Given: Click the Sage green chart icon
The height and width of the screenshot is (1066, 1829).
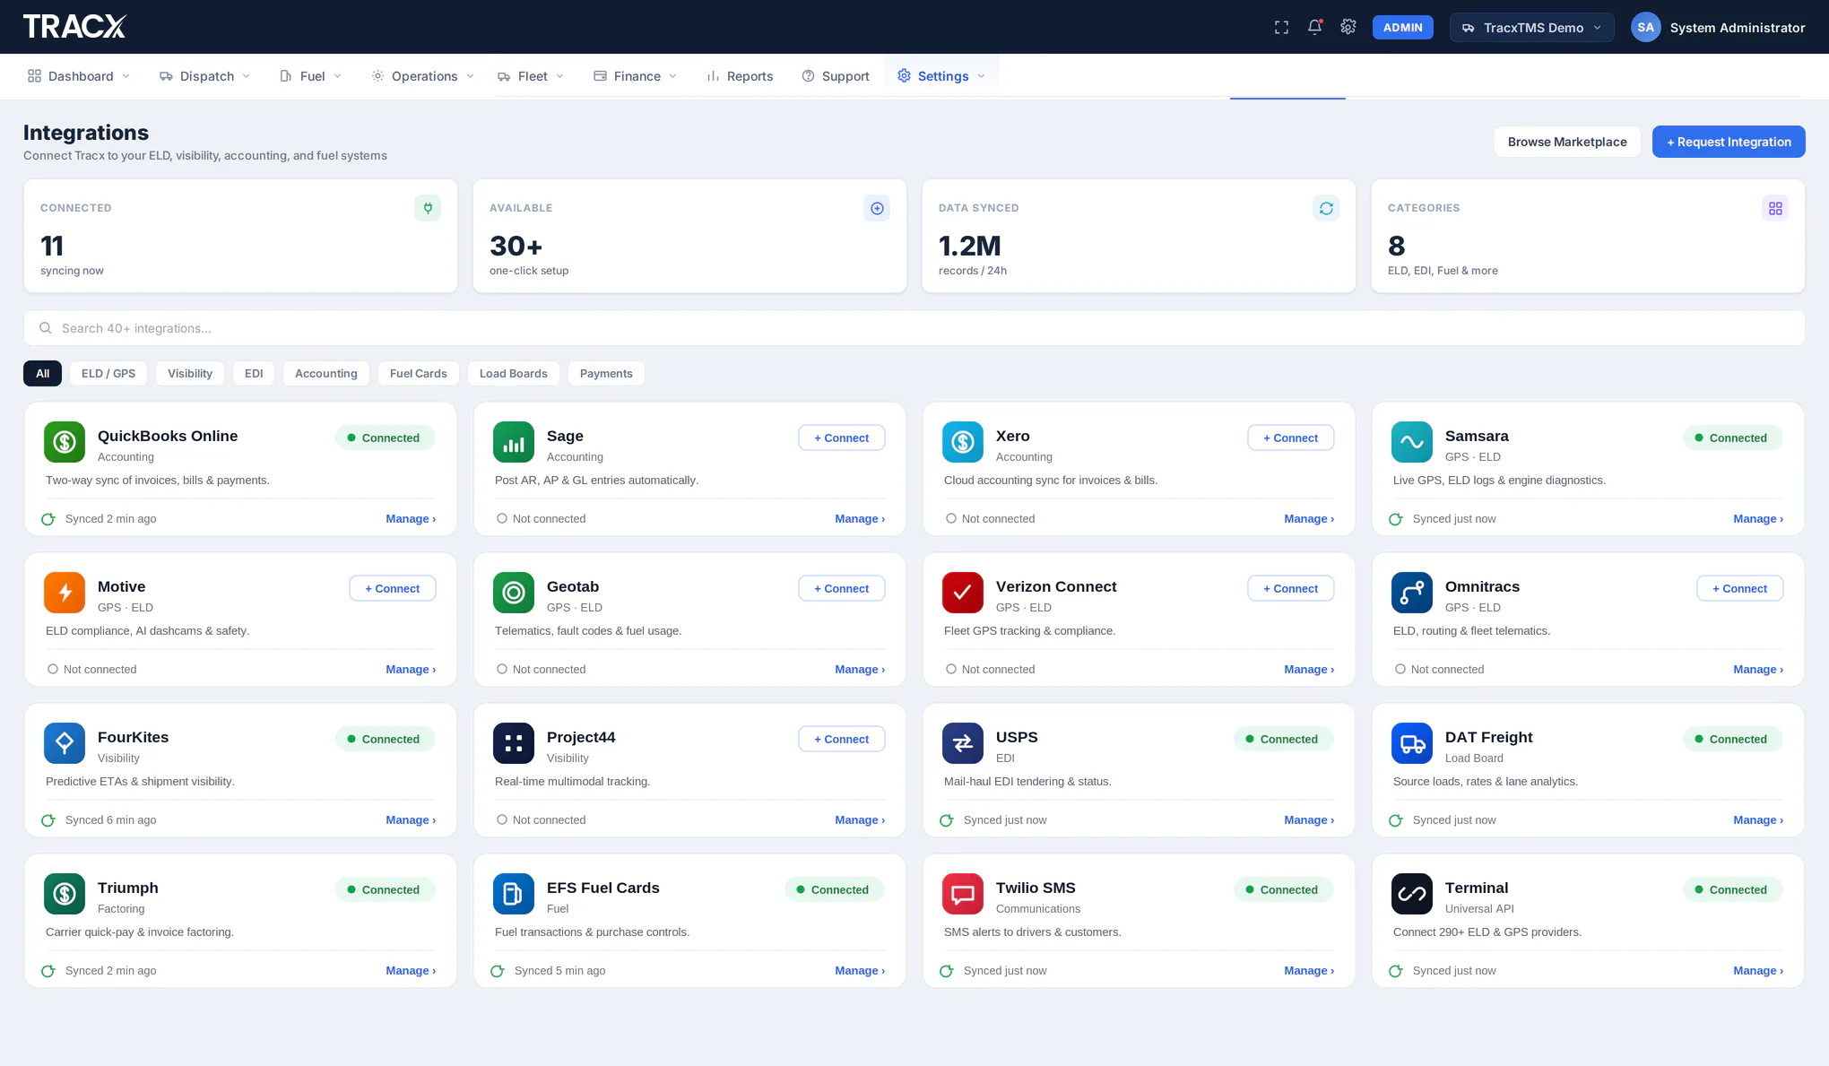Looking at the screenshot, I should pos(514,442).
